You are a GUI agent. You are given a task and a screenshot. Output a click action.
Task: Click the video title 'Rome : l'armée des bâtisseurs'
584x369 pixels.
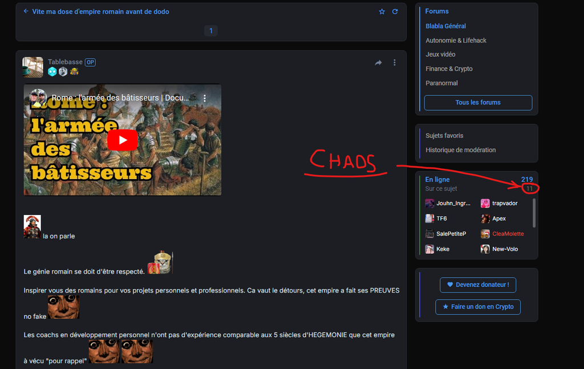pyautogui.click(x=120, y=98)
